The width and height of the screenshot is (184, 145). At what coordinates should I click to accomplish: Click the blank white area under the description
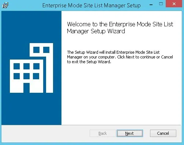121,94
